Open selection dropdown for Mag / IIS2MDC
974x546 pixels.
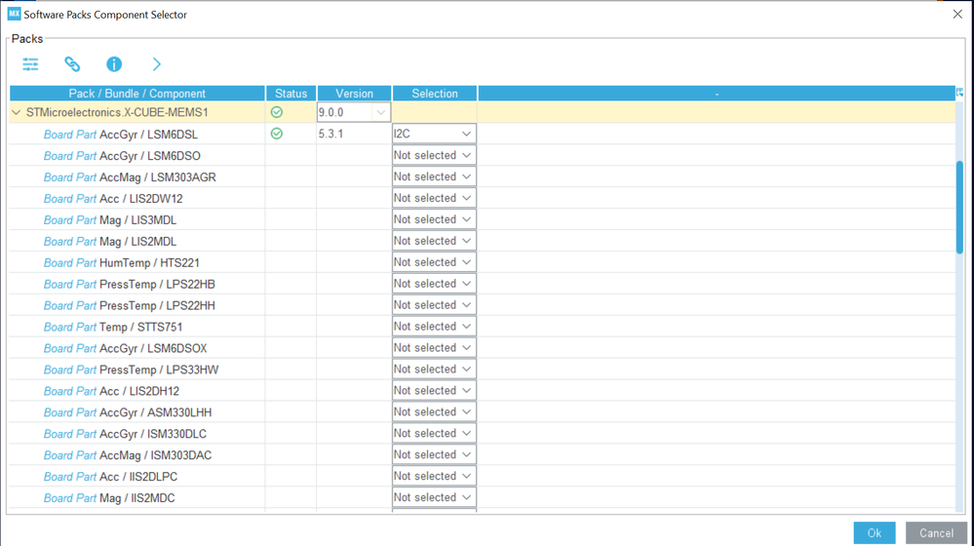coord(434,497)
